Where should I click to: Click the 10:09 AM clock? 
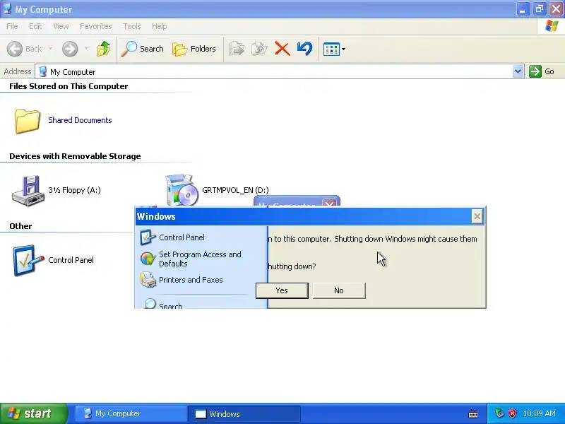(539, 413)
